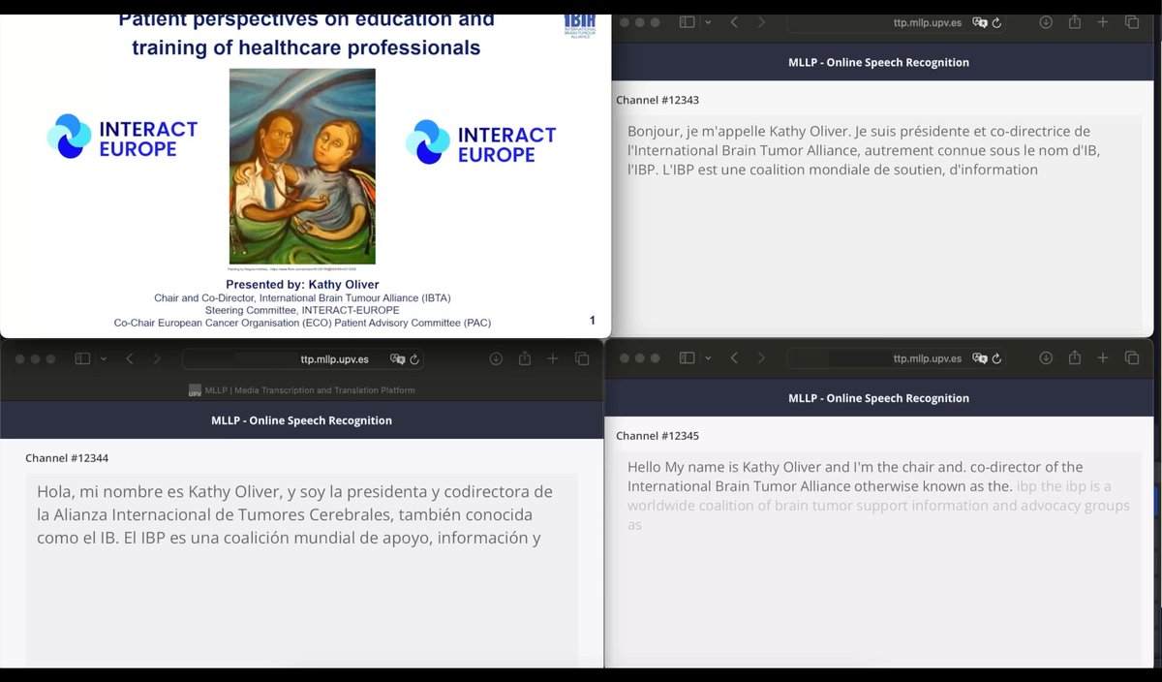1162x682 pixels.
Task: Select MLLP Media Transcription and Translation Platform tab
Action: (301, 390)
